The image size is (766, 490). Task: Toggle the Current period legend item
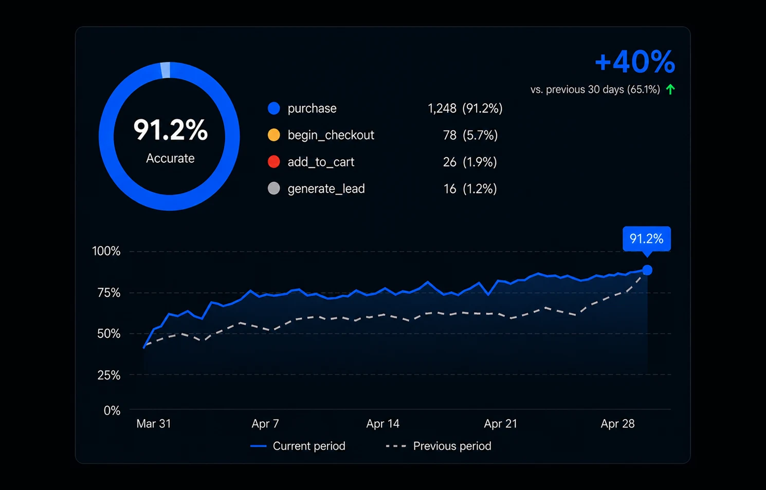(298, 446)
